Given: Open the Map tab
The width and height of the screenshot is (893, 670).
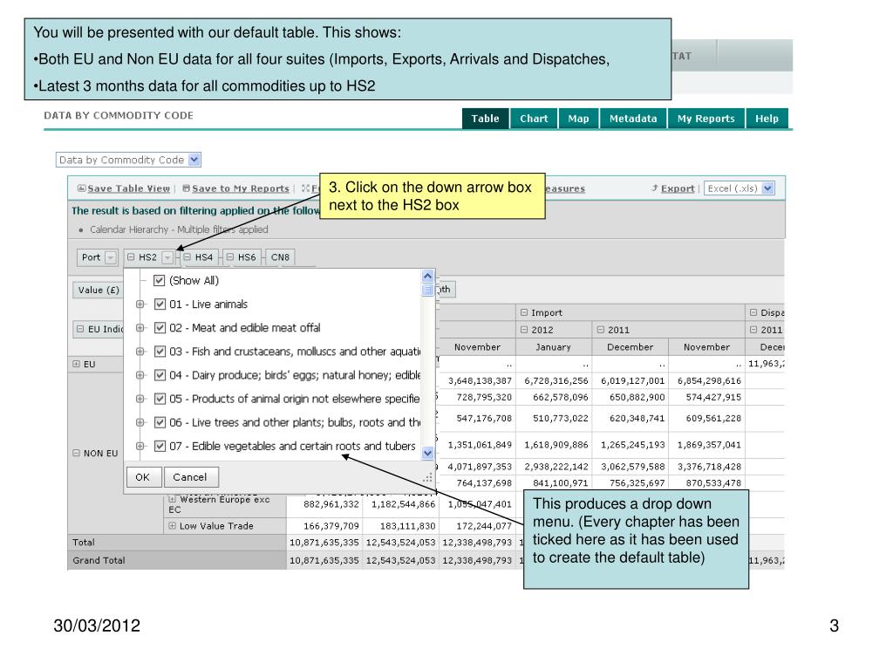Looking at the screenshot, I should [x=578, y=119].
